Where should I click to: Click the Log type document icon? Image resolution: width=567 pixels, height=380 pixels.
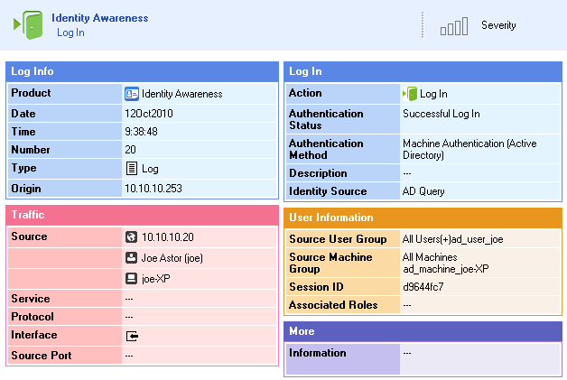[132, 169]
